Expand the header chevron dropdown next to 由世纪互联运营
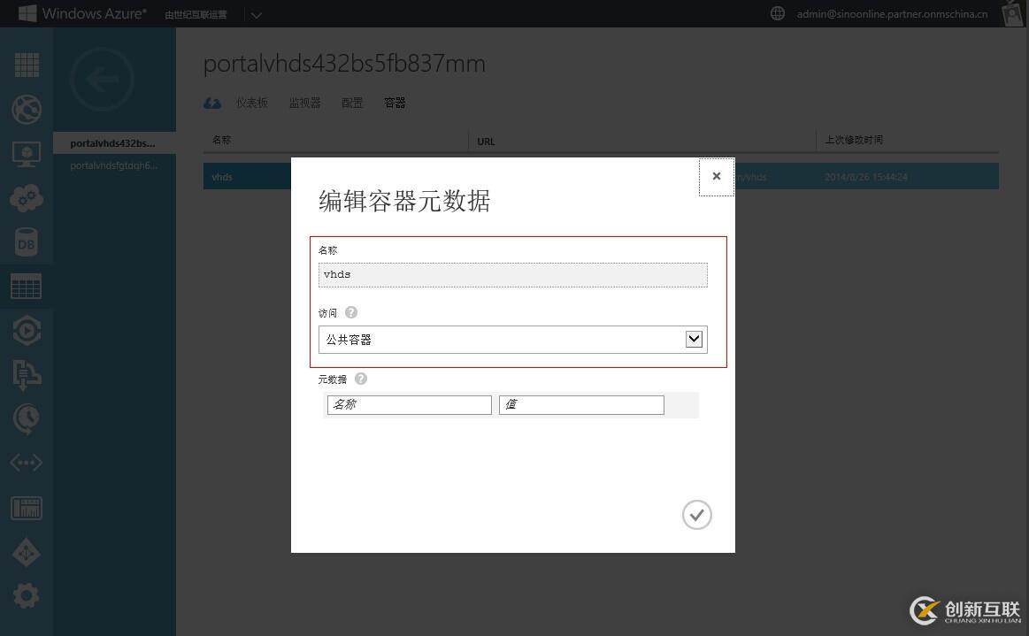This screenshot has height=636, width=1029. [x=257, y=14]
